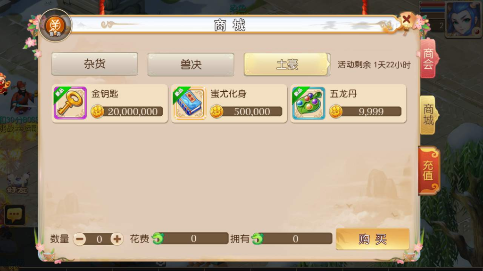Open the chat bubble icon
483x271 pixels.
point(15,215)
